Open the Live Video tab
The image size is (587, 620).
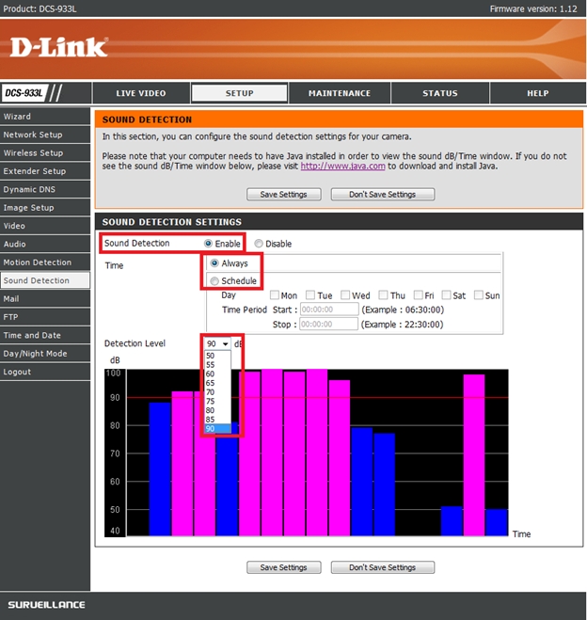[x=141, y=93]
